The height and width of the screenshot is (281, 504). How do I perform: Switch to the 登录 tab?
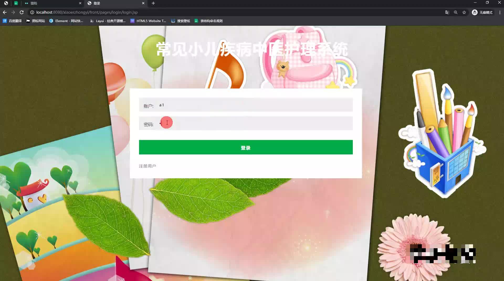[115, 3]
